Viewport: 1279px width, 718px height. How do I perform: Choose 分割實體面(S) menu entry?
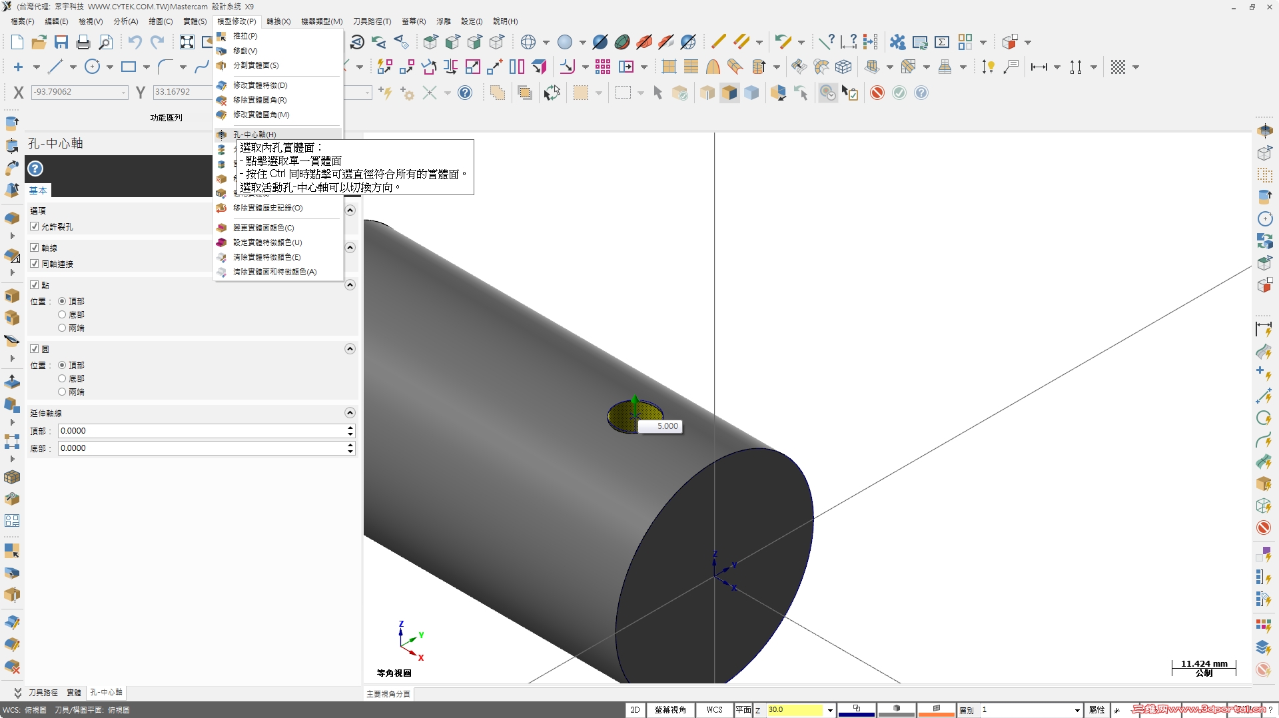tap(256, 65)
